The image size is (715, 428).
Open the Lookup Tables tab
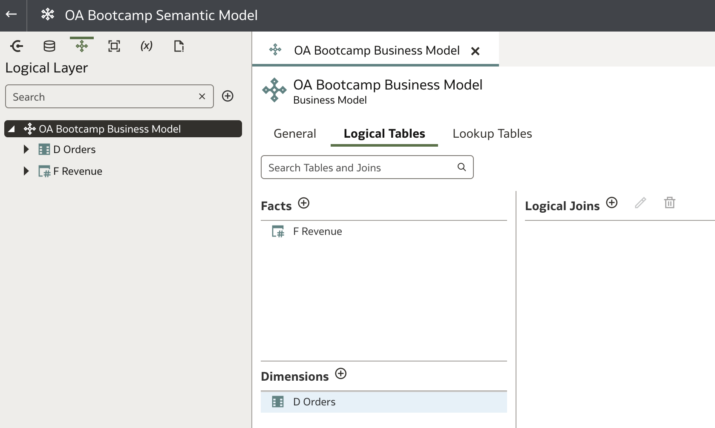(x=492, y=133)
